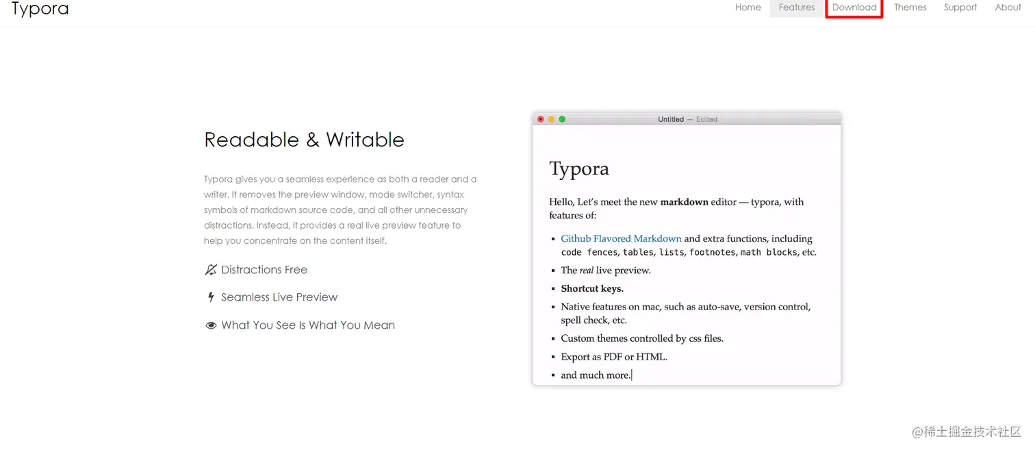Click the yellow minimize dot in demo window
The image size is (1035, 452).
(552, 119)
